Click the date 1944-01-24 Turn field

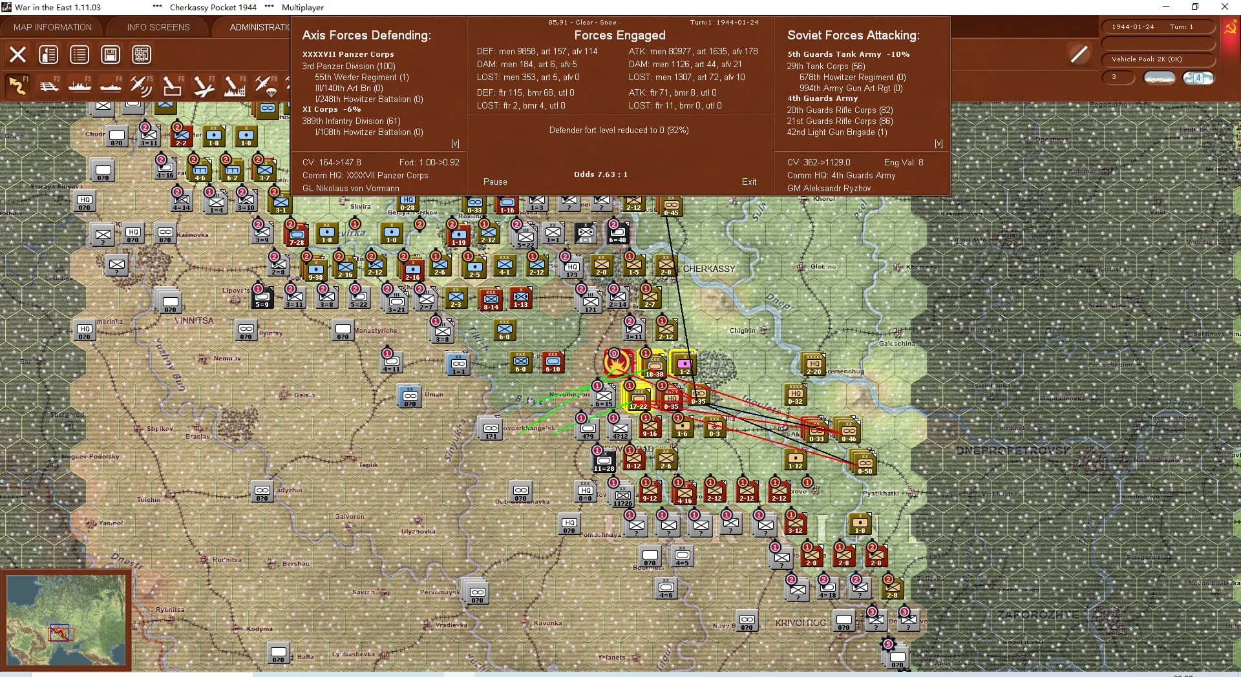coord(1158,26)
